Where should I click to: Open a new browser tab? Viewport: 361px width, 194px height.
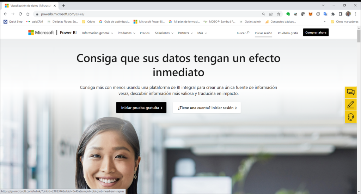click(63, 6)
